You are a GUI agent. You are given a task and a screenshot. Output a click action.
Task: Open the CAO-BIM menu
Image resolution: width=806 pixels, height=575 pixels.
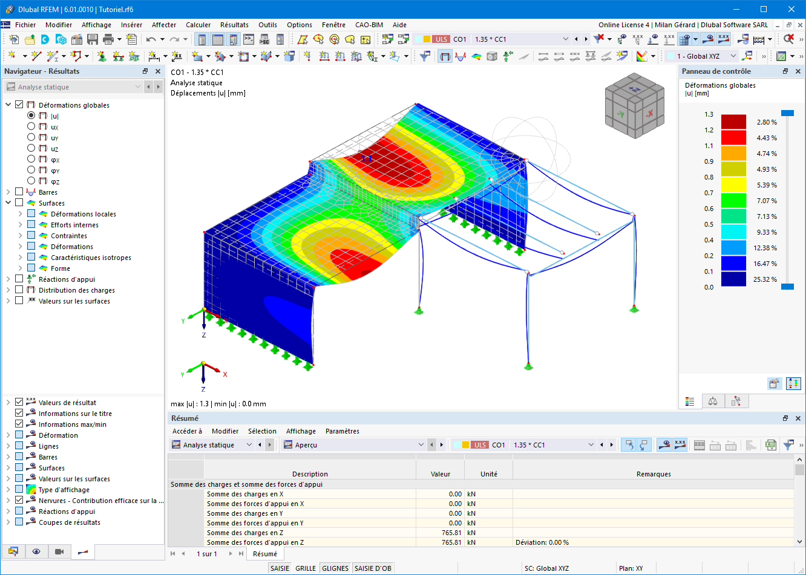coord(369,25)
